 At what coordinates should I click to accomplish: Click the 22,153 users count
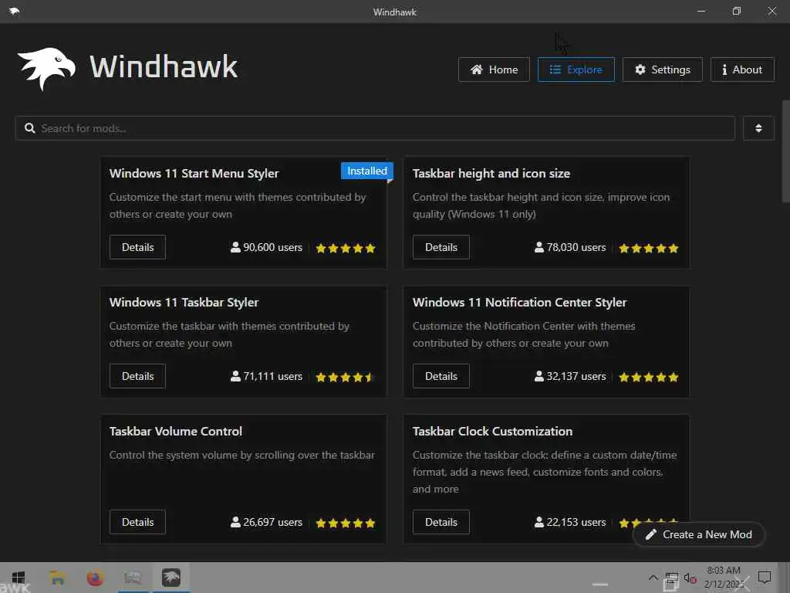tap(576, 523)
